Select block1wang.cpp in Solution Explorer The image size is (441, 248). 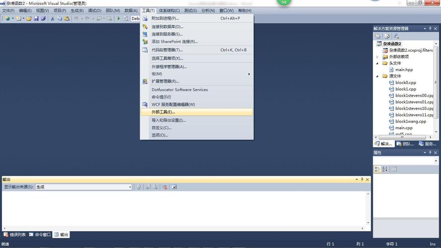411,122
